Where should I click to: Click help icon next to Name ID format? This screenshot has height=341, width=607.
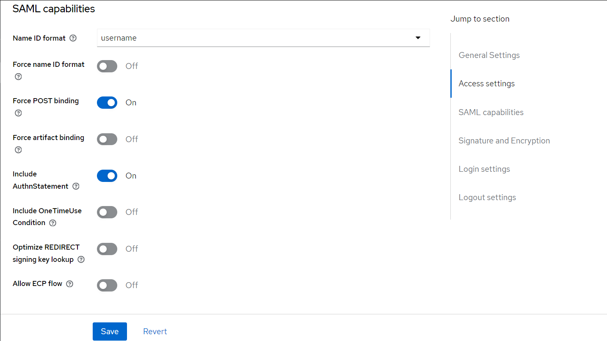click(73, 38)
